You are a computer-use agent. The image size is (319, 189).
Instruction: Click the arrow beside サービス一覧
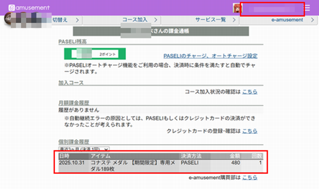(x=234, y=20)
